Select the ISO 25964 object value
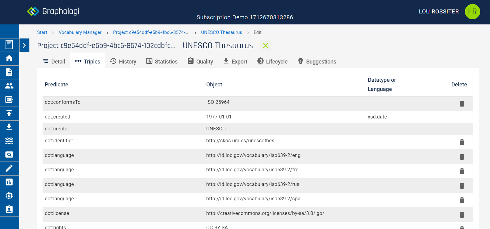The height and width of the screenshot is (229, 490). point(218,102)
